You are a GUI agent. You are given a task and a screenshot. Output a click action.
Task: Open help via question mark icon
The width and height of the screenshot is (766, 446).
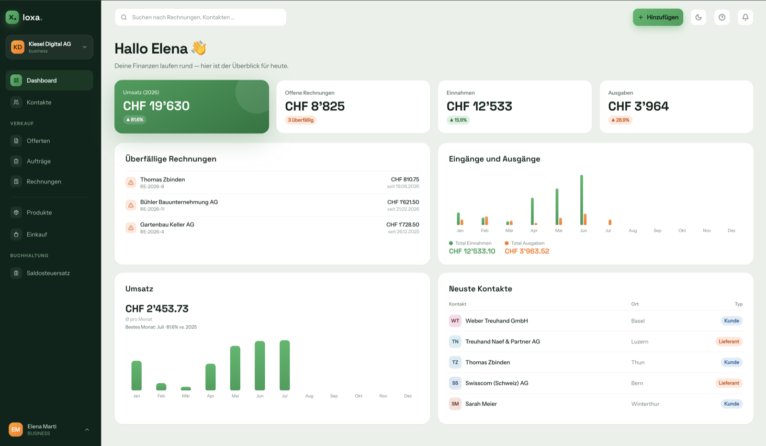pos(722,17)
